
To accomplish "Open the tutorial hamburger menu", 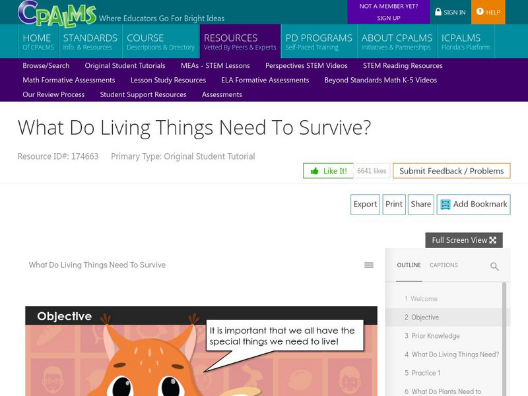I will pos(368,265).
